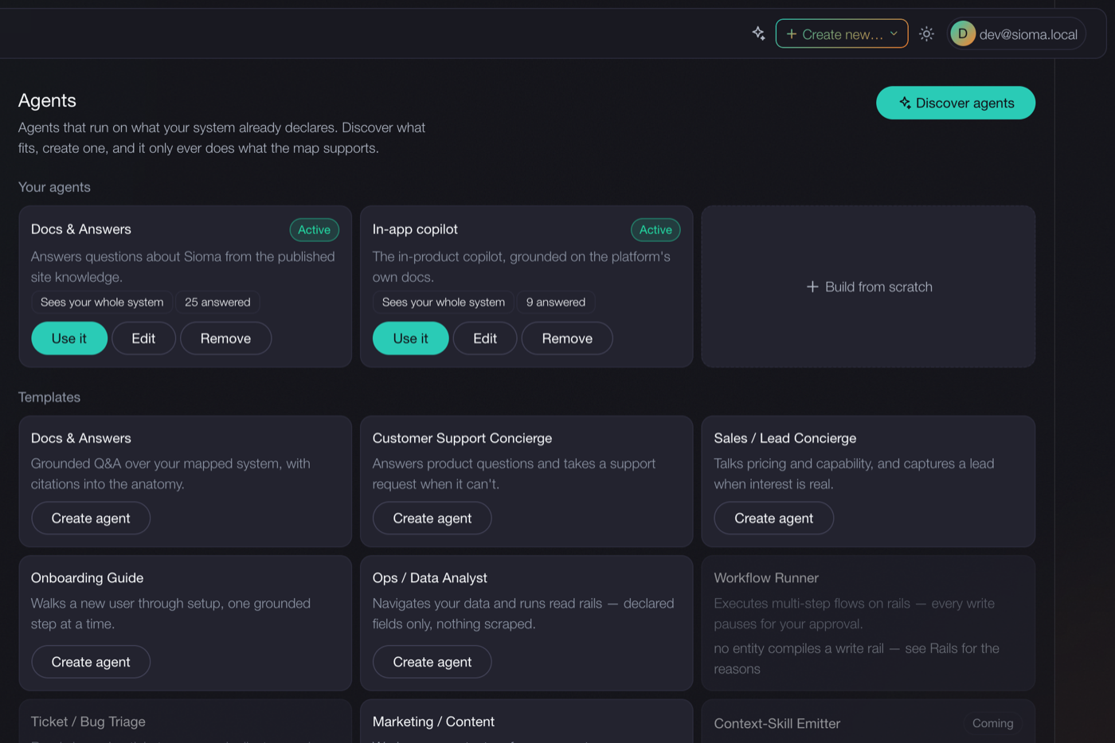Screen dimensions: 1115x743
Task: Click the Sales / Lead Concierge title
Action: [784, 438]
